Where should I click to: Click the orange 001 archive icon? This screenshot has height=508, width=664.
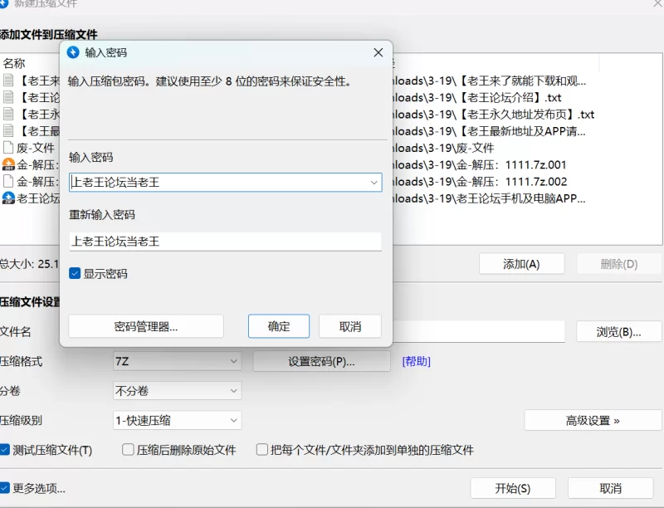(x=8, y=164)
